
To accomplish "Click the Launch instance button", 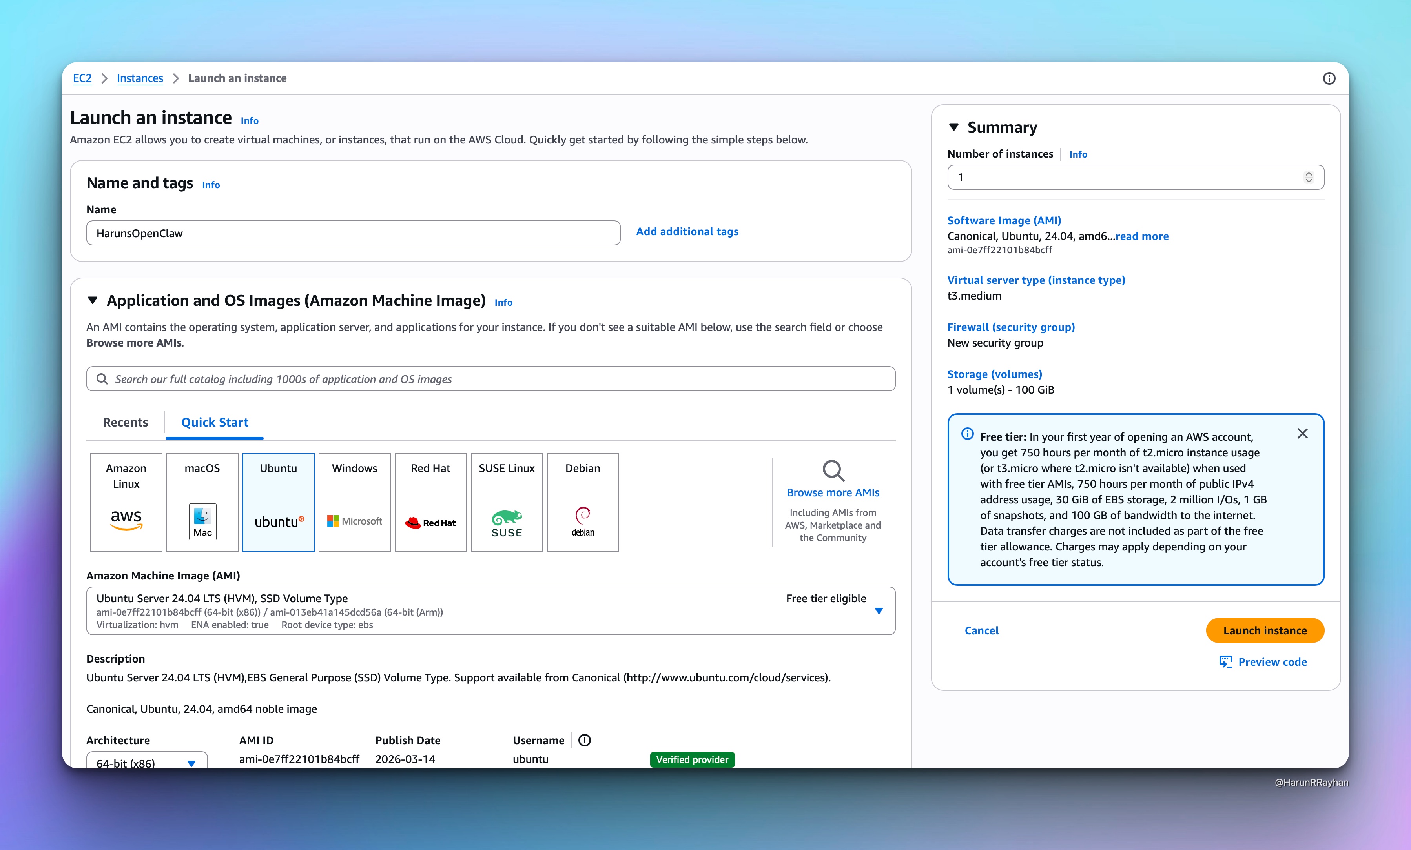I will tap(1265, 630).
